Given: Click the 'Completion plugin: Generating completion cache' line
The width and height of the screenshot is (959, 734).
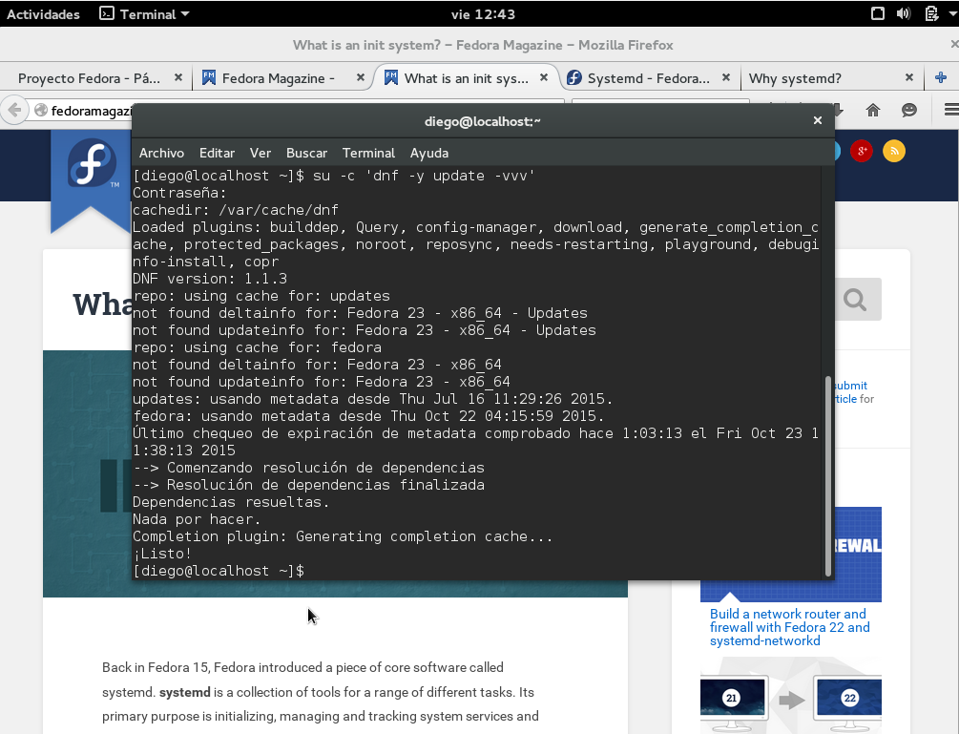Looking at the screenshot, I should [343, 536].
